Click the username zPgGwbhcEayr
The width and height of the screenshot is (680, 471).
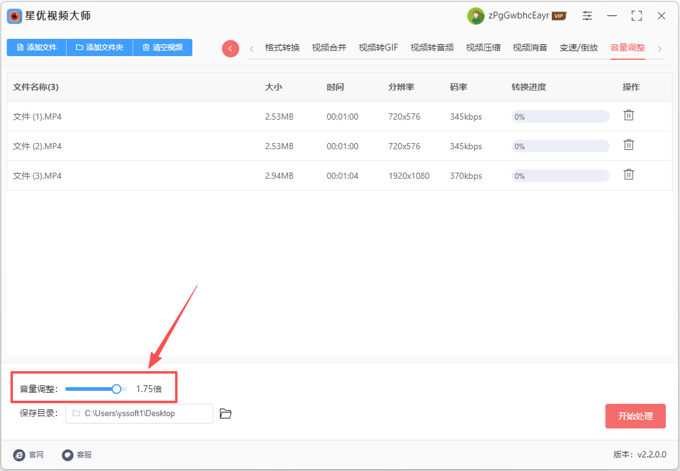point(518,15)
